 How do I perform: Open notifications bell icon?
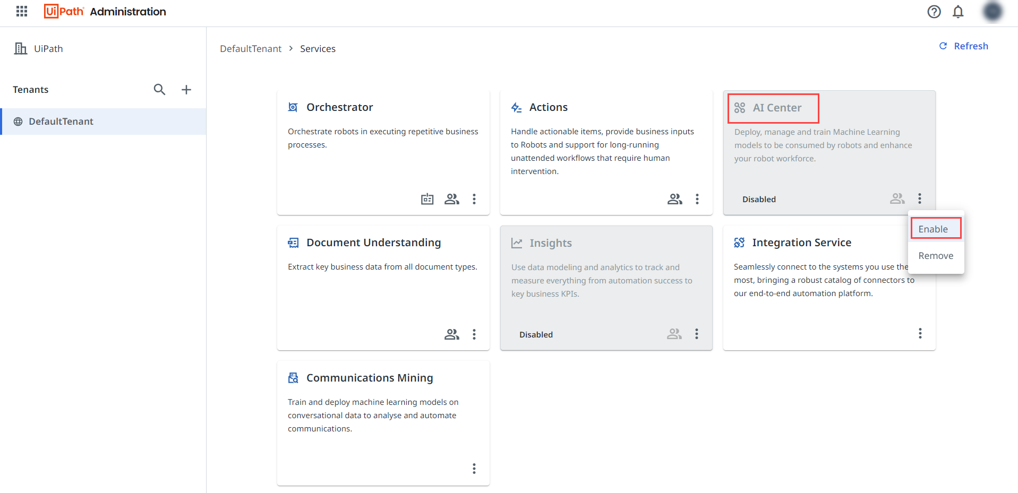958,12
